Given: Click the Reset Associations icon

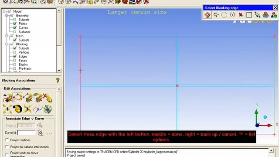Looking at the screenshot, I should point(18,109).
